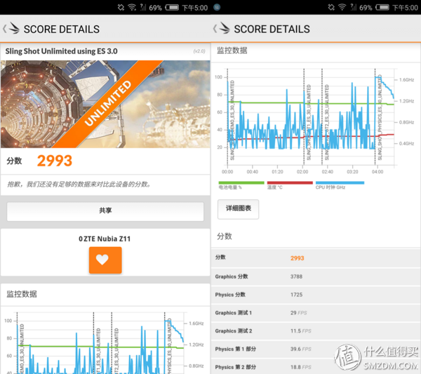Tap the '0 ZTE Nubia Z11' device name
421x374 pixels.
click(105, 239)
